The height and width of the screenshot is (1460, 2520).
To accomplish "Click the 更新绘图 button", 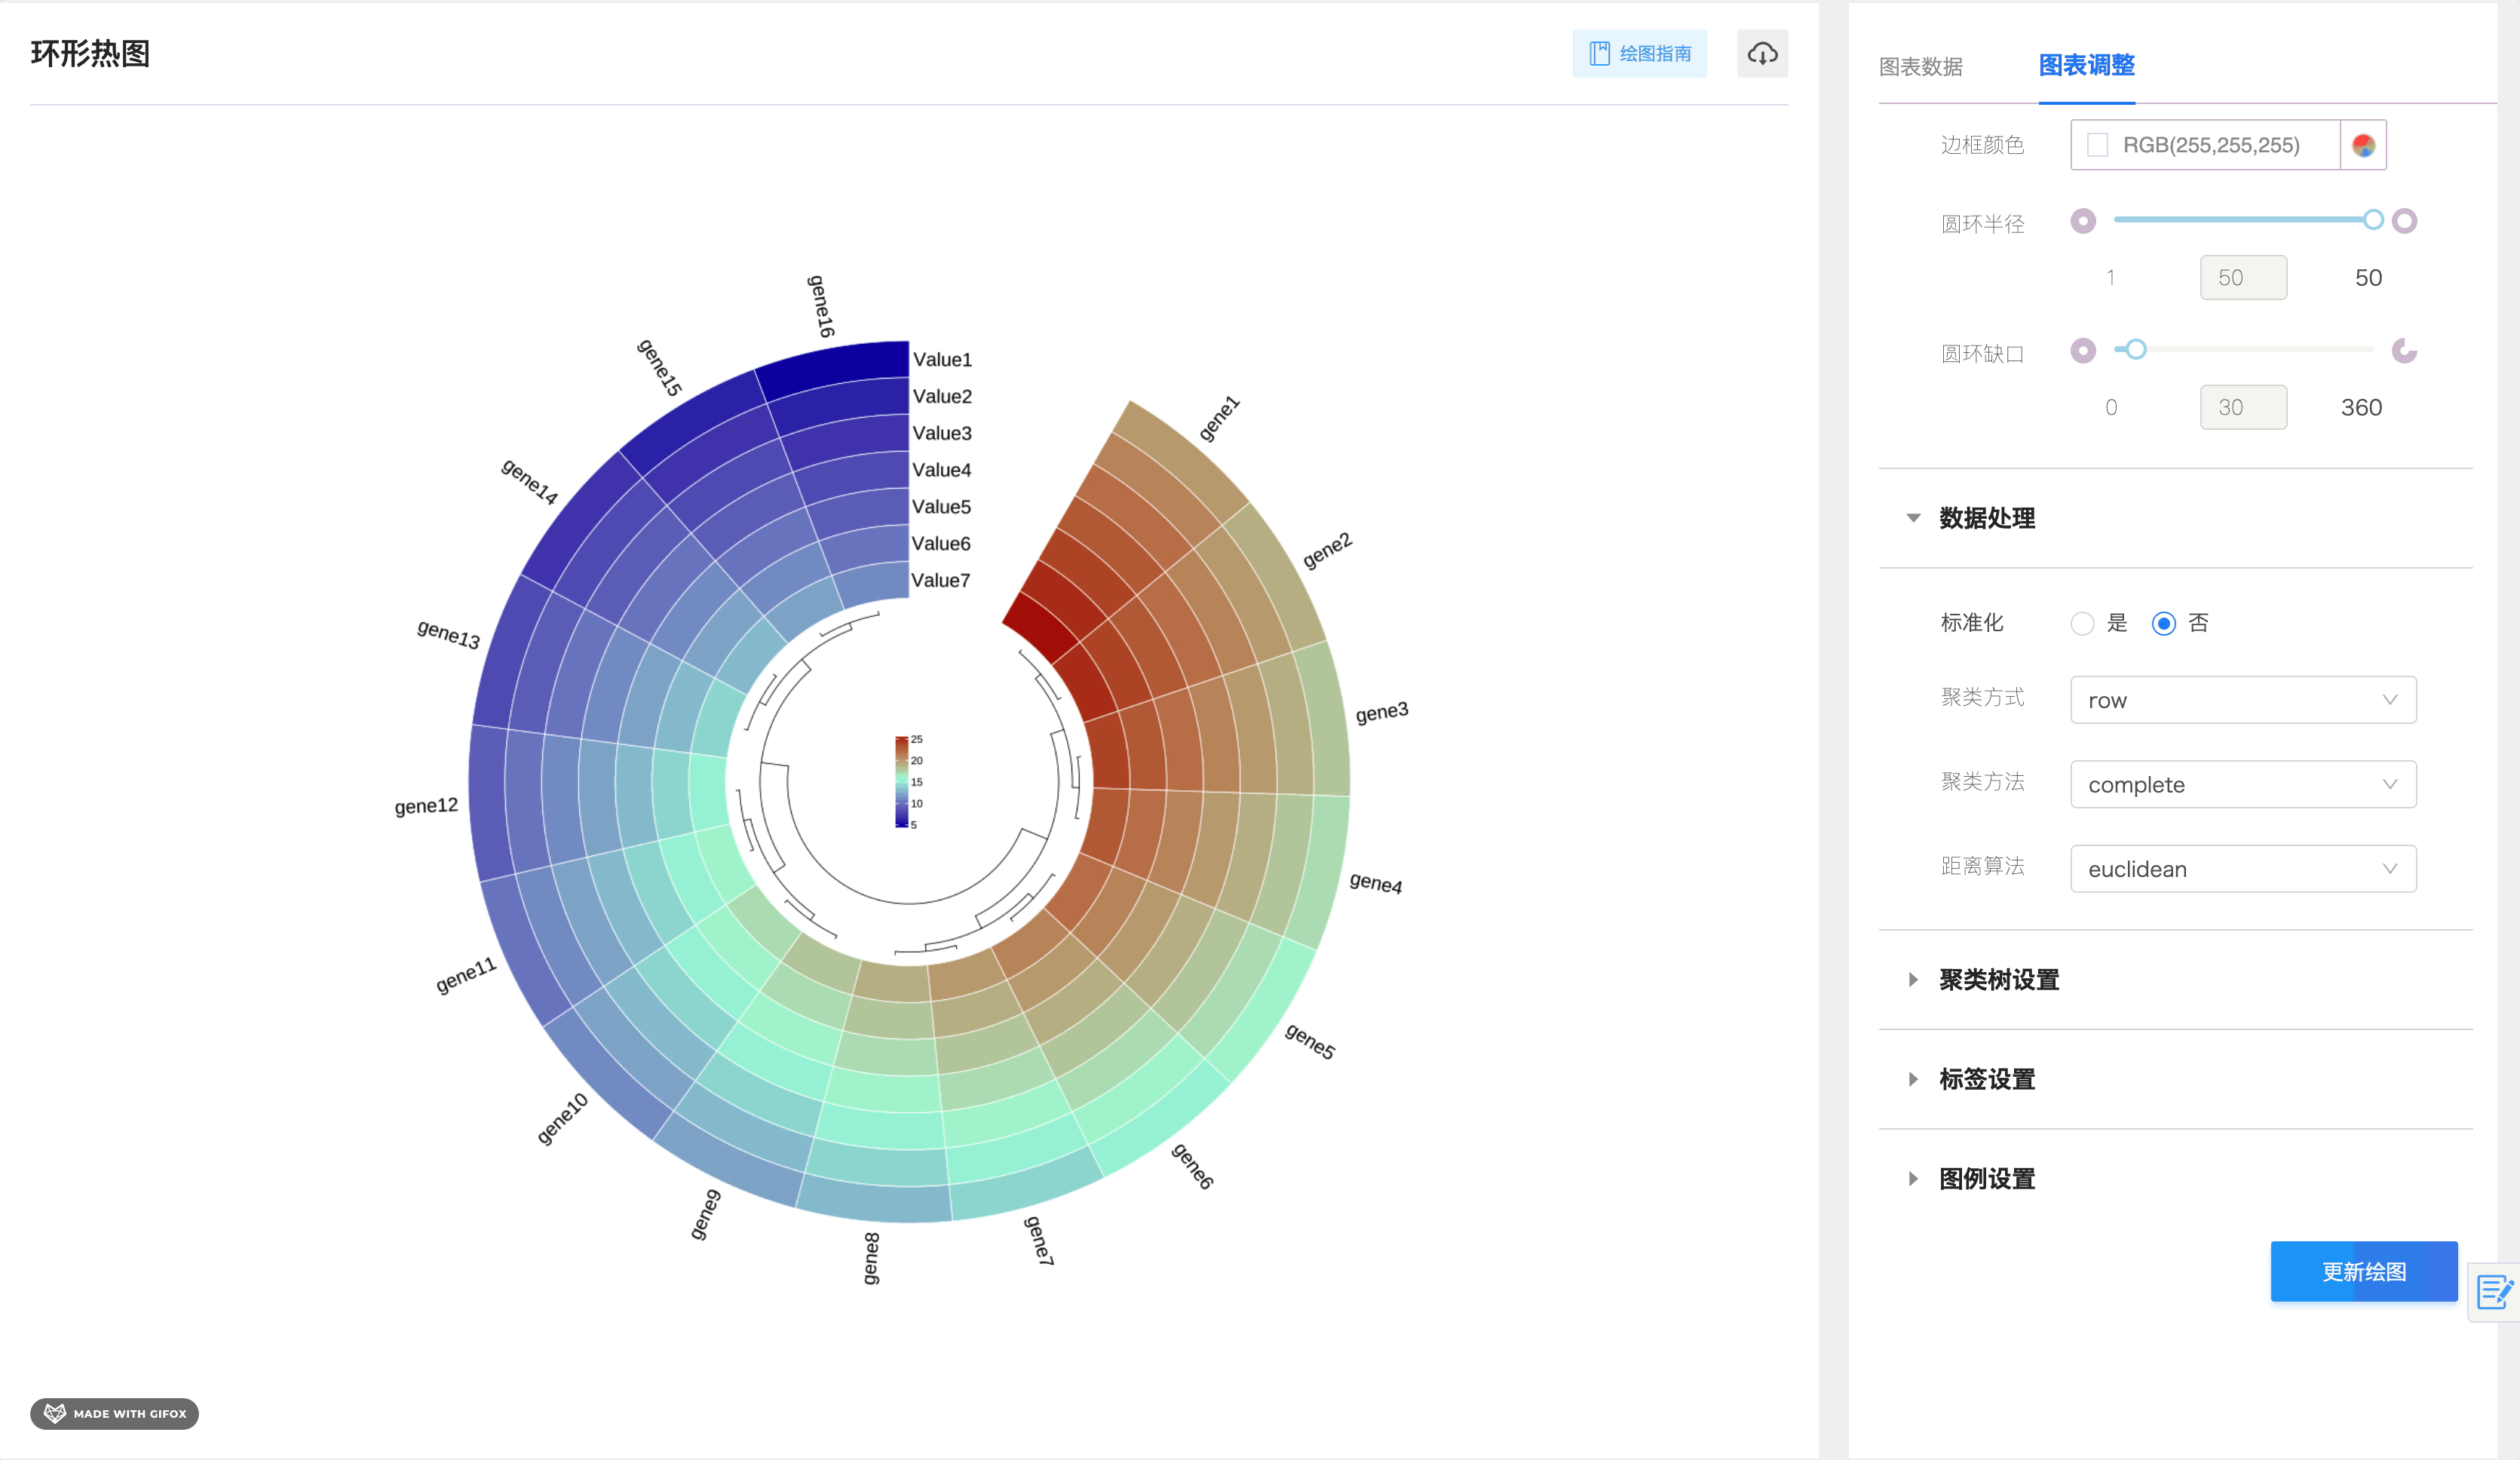I will click(x=2363, y=1271).
